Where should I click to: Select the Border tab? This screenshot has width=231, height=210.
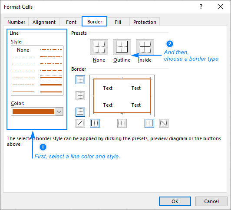[x=94, y=22]
